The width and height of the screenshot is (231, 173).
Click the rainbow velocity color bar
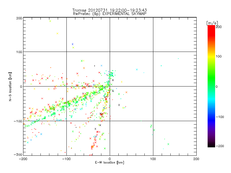(x=211, y=86)
